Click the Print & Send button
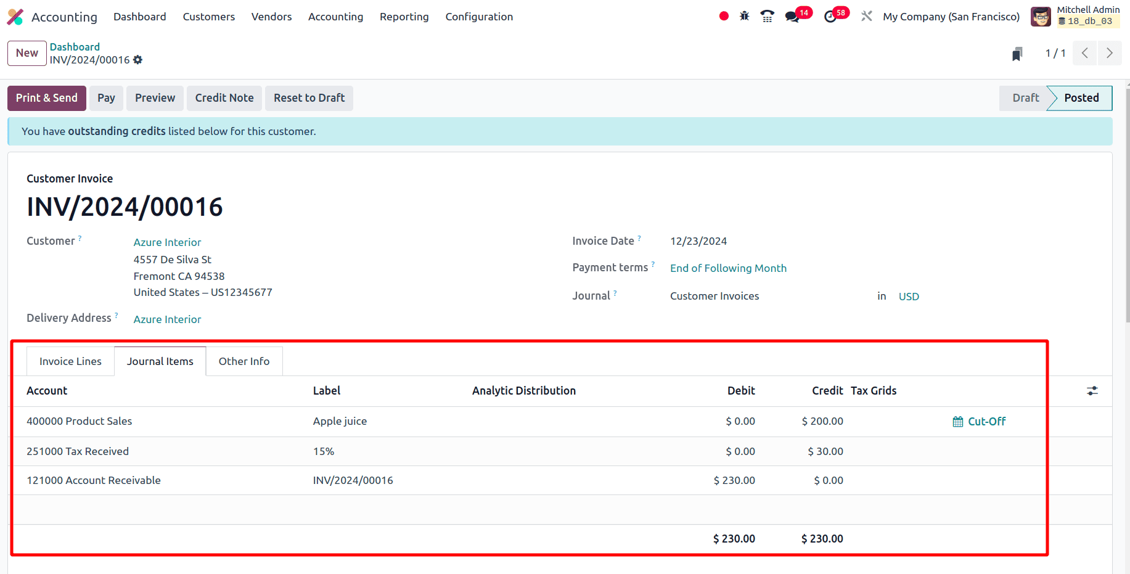The image size is (1130, 574). pos(47,98)
